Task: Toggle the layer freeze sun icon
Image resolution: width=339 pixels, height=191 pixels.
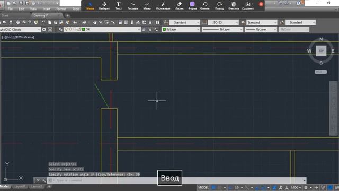Action: pos(70,29)
